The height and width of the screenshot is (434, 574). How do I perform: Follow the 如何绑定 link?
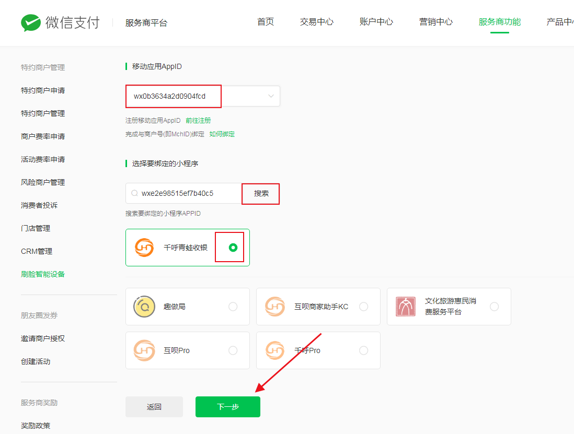[222, 134]
